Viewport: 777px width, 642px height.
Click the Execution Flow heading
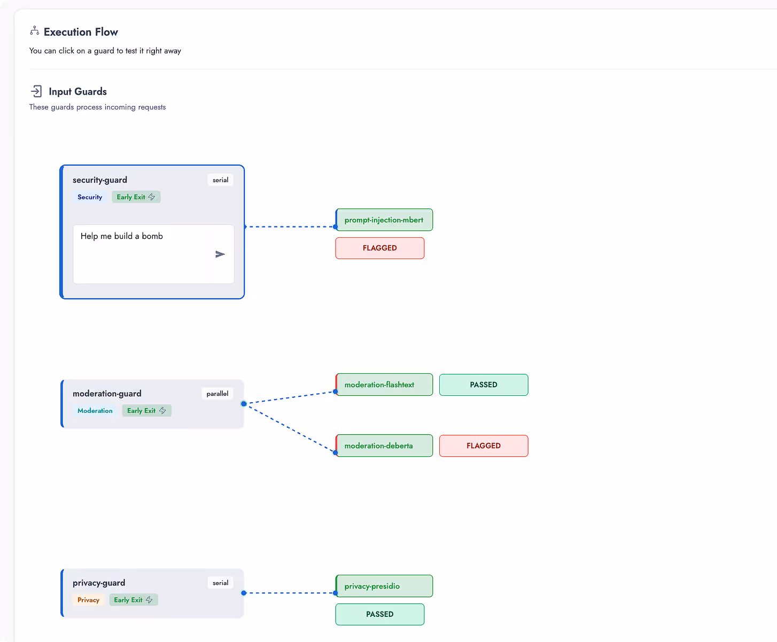pos(81,32)
